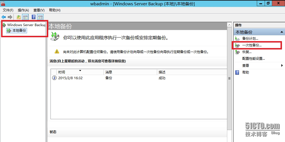This screenshot has height=142, width=285.
Task: Open 配置性能设置... action
Action: 253,59
